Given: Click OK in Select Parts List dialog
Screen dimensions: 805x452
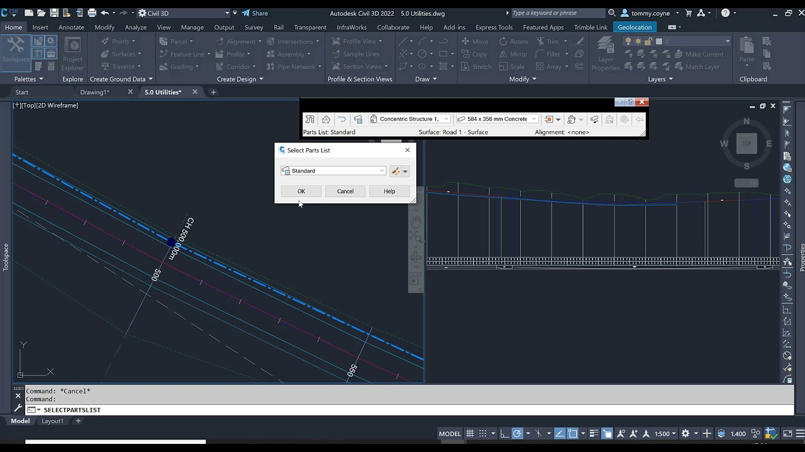Looking at the screenshot, I should click(301, 191).
